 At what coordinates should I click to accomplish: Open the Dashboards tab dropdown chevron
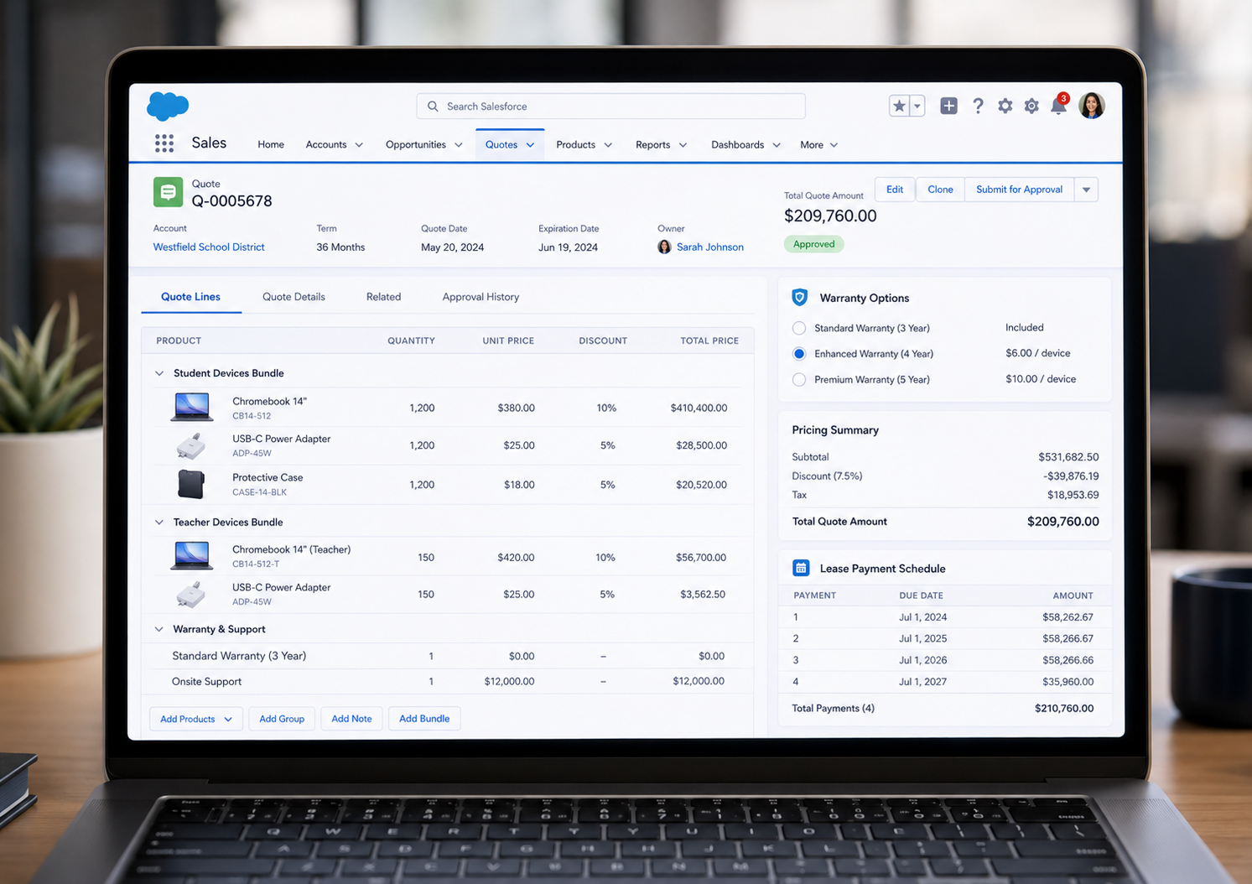coord(777,145)
